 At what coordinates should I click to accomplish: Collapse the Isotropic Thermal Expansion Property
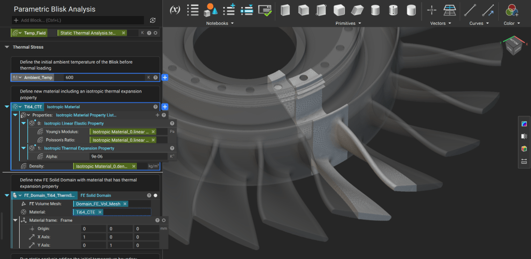point(23,148)
